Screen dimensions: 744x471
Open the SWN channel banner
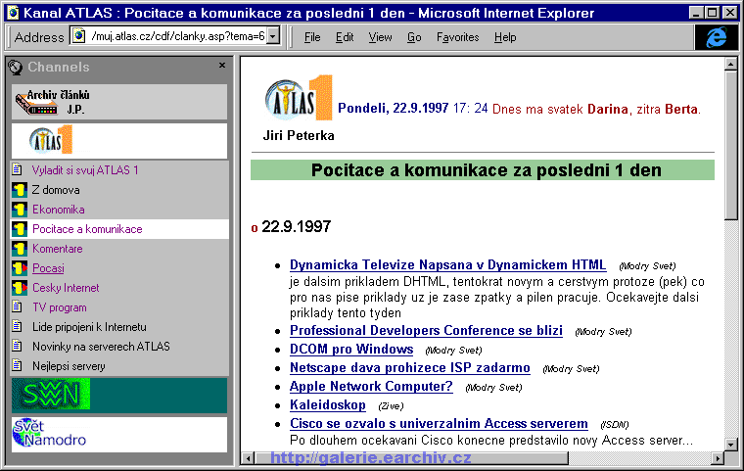pyautogui.click(x=119, y=395)
